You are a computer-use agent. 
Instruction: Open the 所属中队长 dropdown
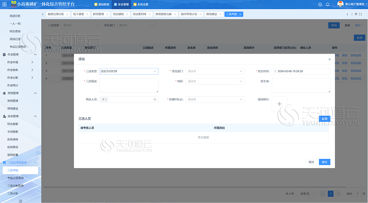pyautogui.click(x=215, y=99)
